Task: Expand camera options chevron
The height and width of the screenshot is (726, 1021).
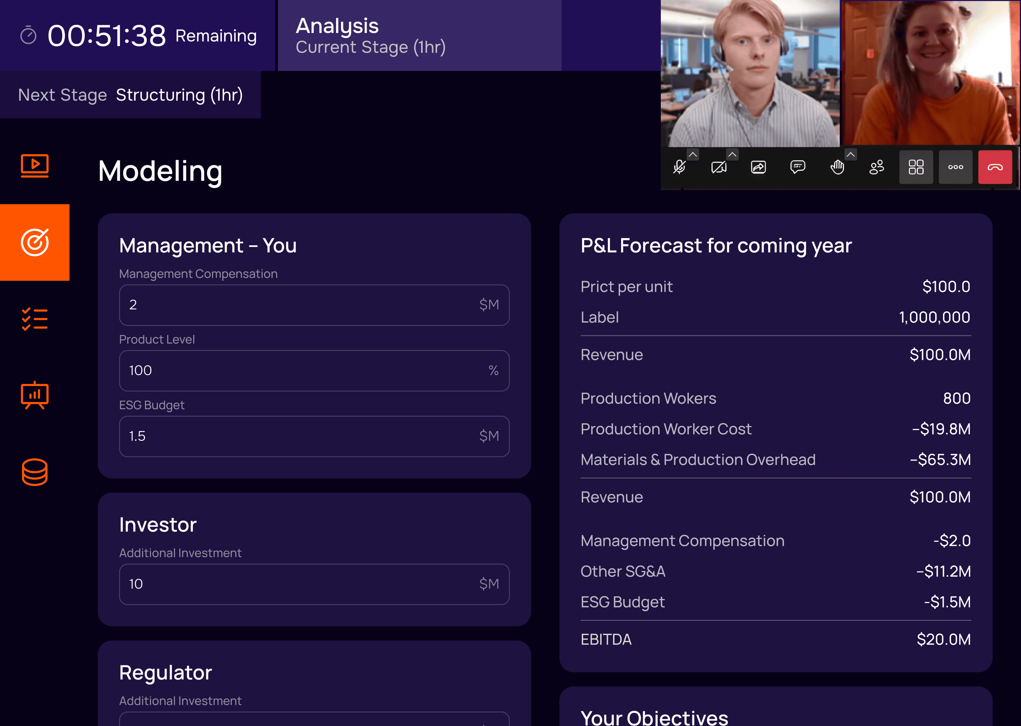Action: coord(732,155)
